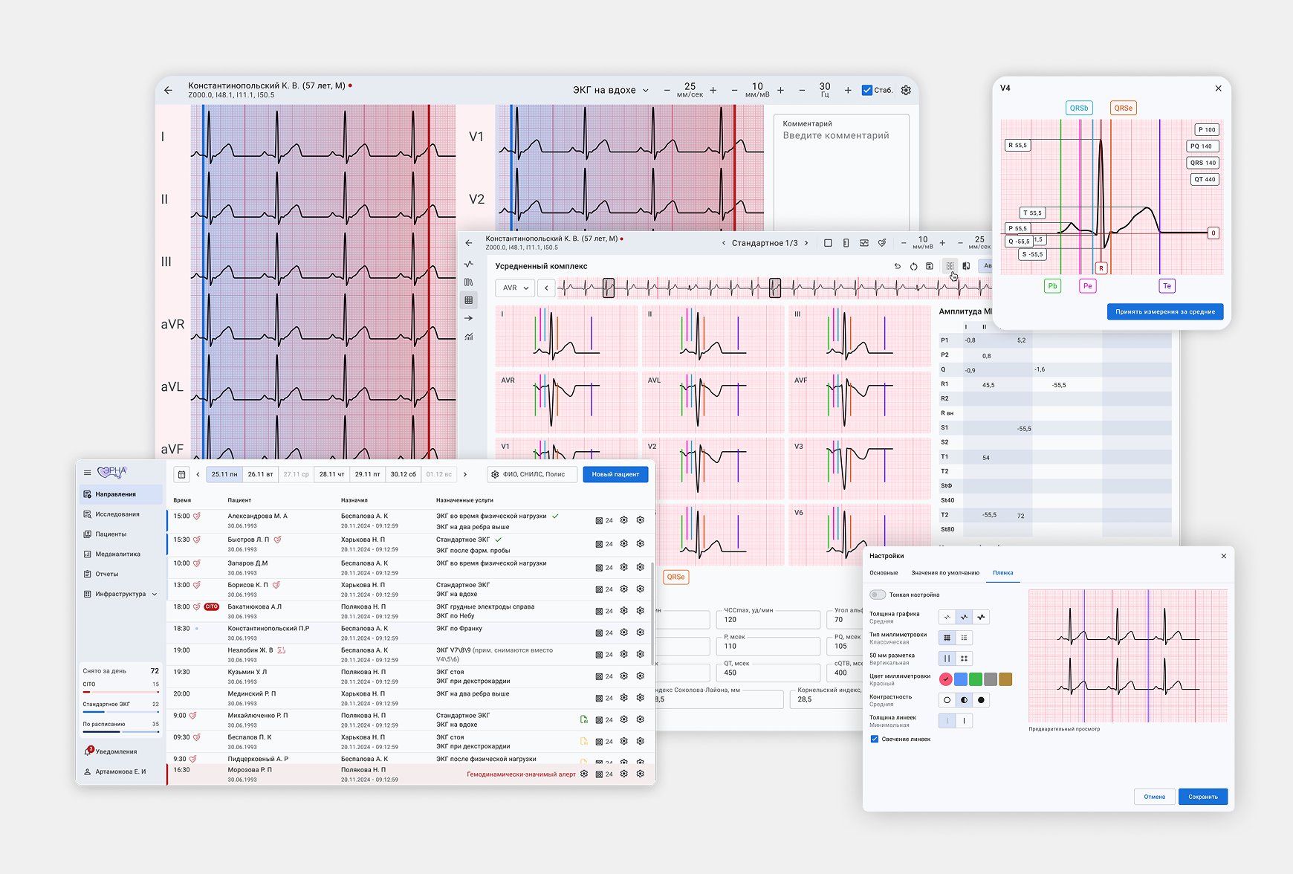Viewport: 1293px width, 874px height.
Task: Click the hamburger menu beside ЭРНА logo
Action: click(87, 473)
